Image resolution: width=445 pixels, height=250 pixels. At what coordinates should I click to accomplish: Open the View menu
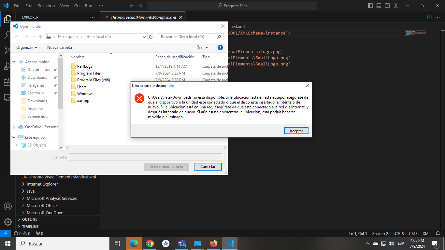65,6
